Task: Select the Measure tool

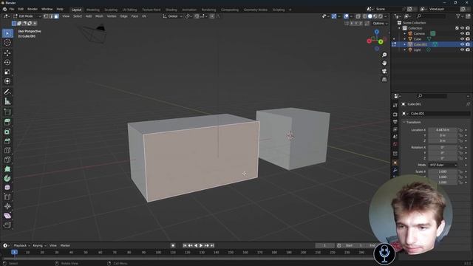Action: 7,101
